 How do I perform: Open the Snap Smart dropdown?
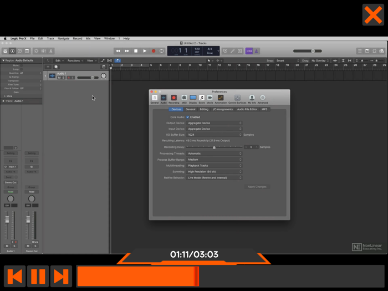click(x=287, y=60)
